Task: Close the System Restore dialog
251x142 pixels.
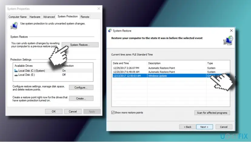Action: [231, 30]
